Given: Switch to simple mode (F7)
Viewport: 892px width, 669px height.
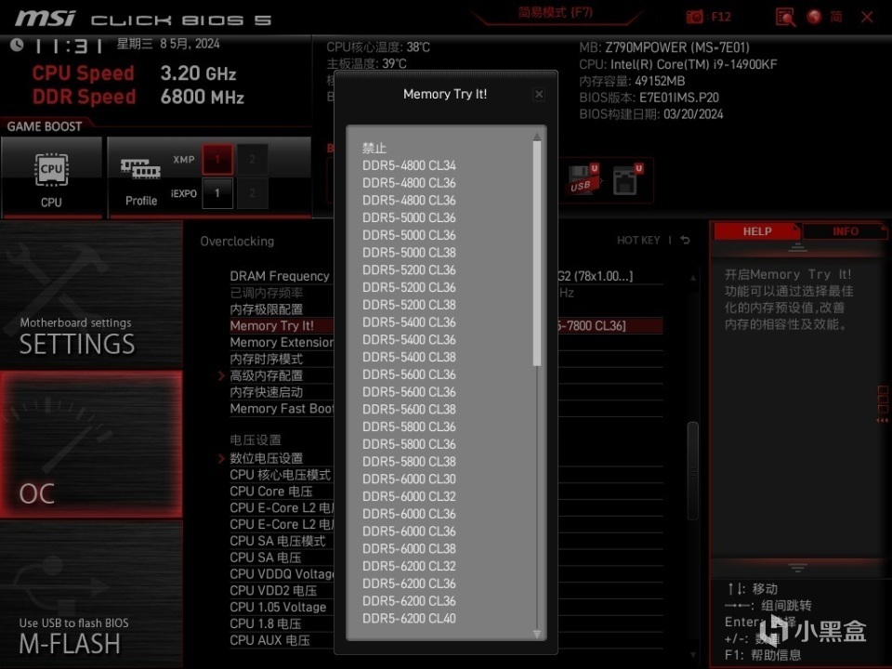Looking at the screenshot, I should coord(556,13).
